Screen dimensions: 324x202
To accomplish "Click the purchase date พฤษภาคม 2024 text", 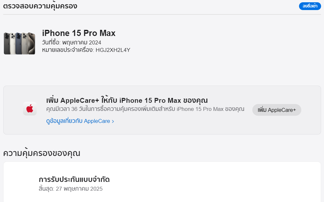I will (82, 42).
